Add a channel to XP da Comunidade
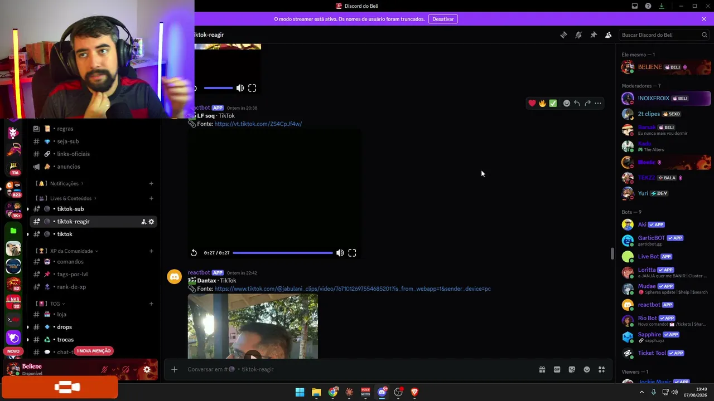Screen dimensions: 714x401 pos(151,251)
